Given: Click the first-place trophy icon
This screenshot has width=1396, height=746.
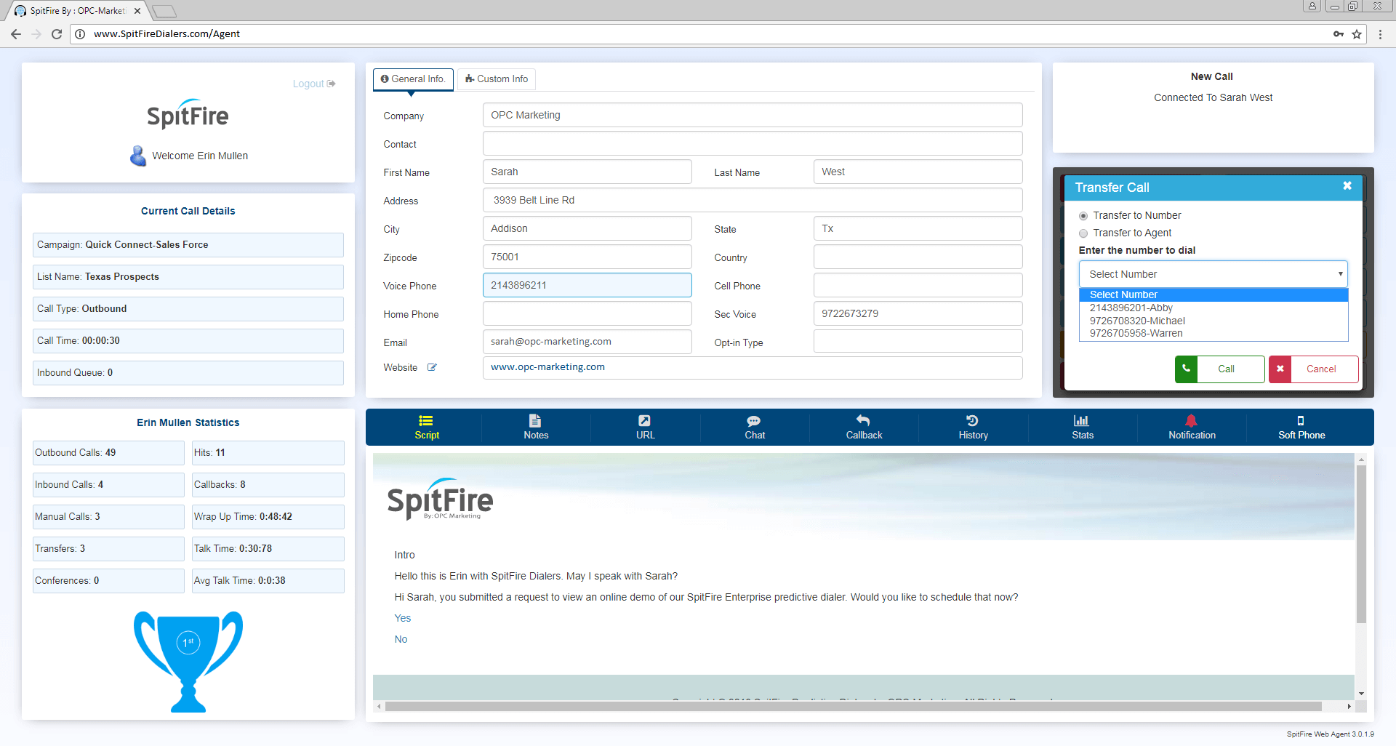Looking at the screenshot, I should tap(188, 661).
